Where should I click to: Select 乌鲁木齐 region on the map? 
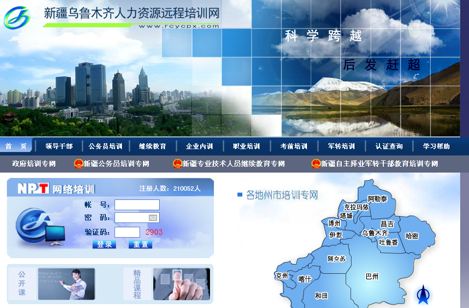pos(375,233)
